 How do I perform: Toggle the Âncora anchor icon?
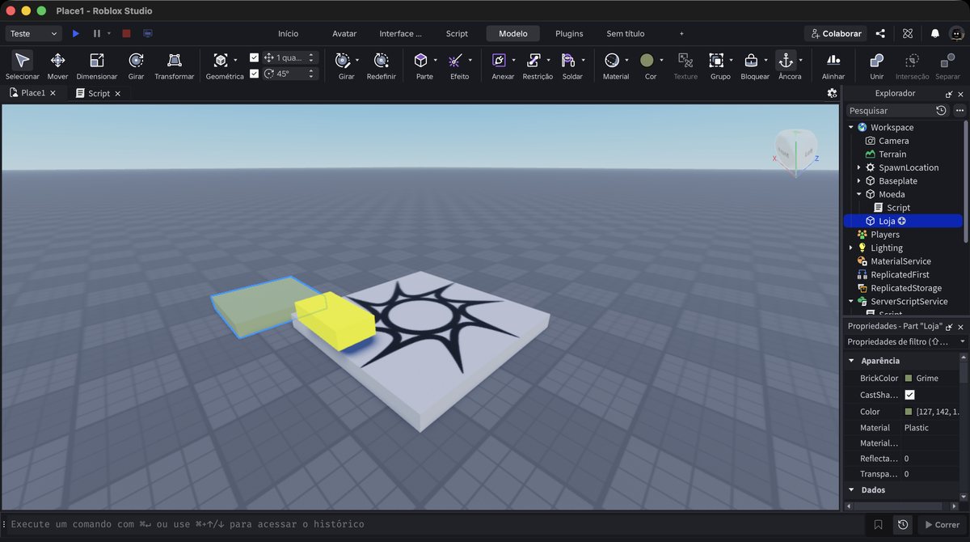786,61
